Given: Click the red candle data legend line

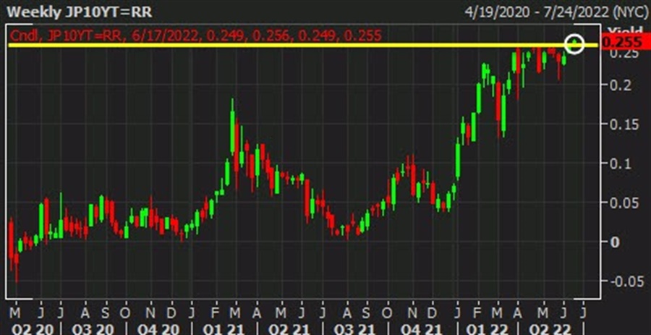Looking at the screenshot, I should (x=195, y=36).
